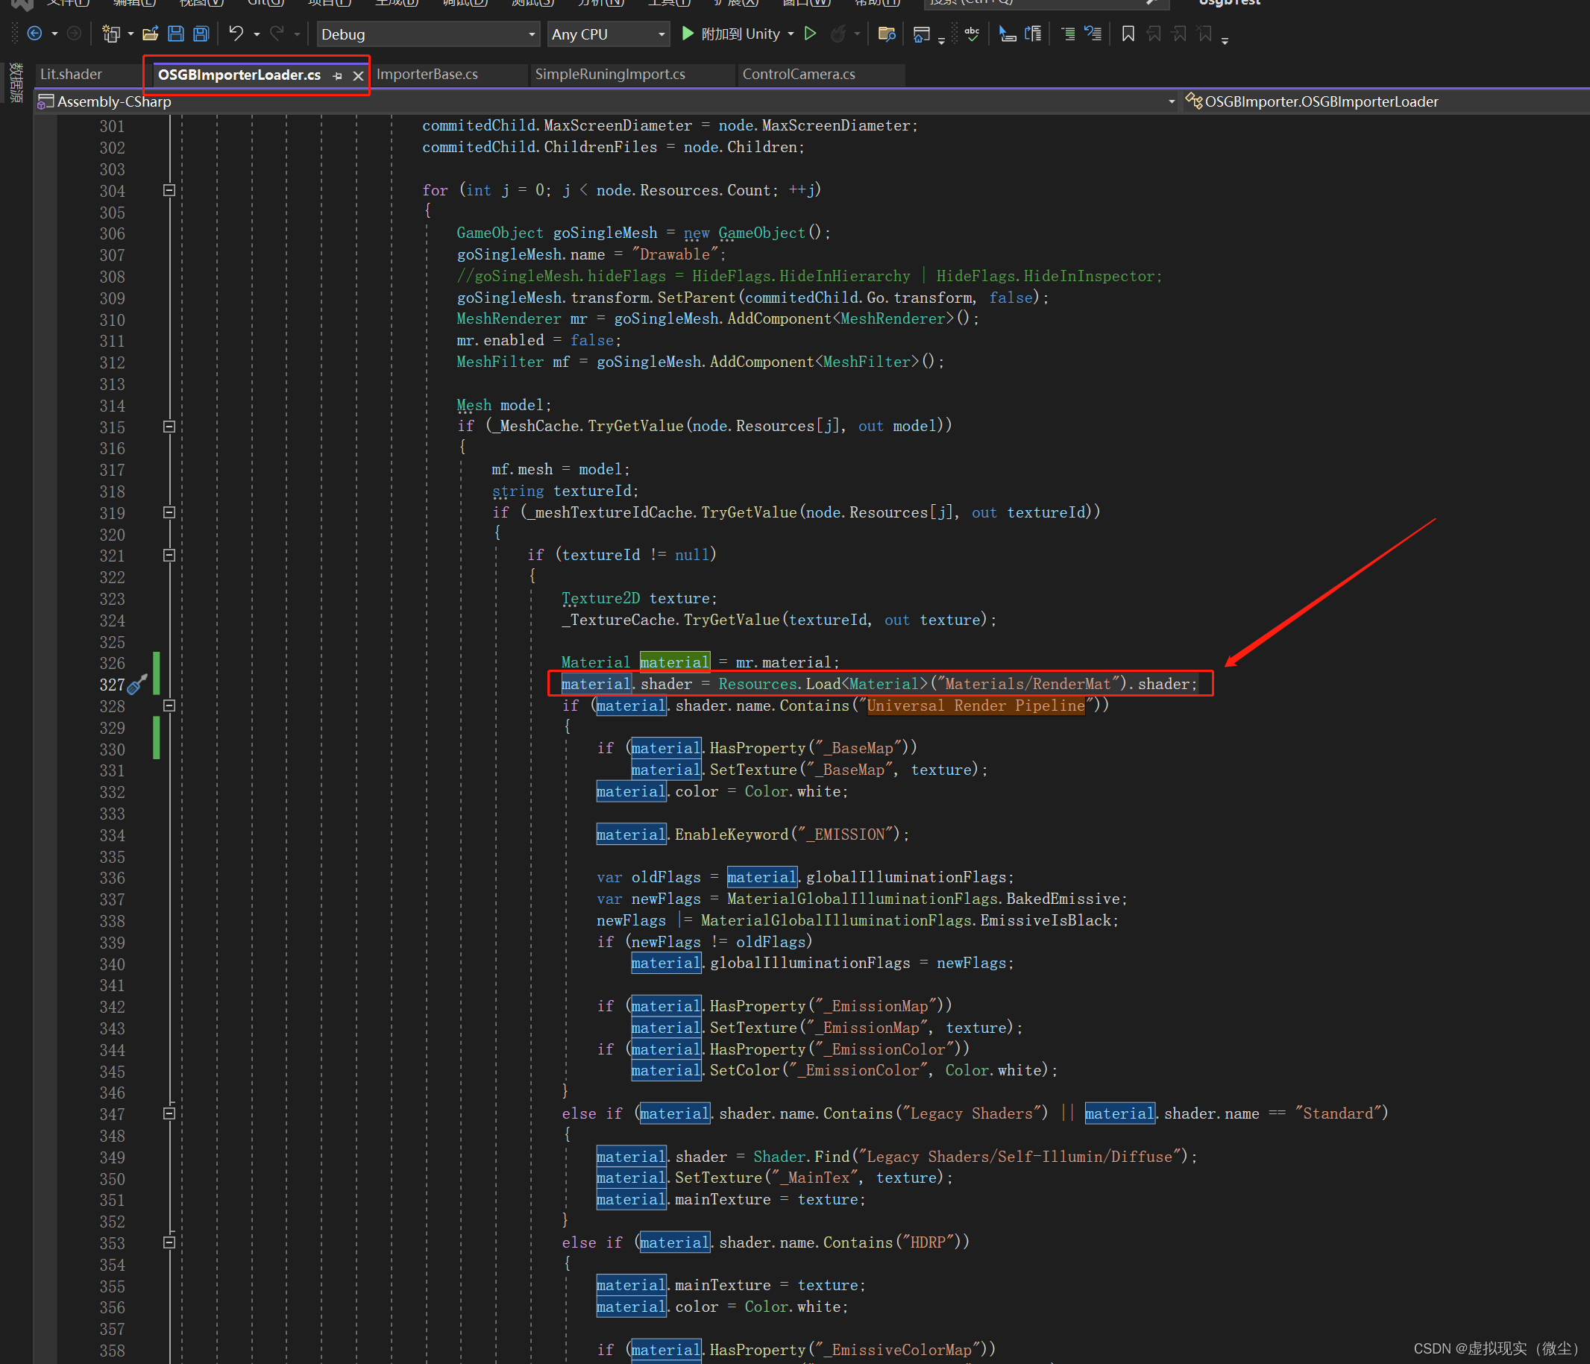Open the Debug configuration dropdown
This screenshot has height=1364, width=1590.
pos(531,34)
